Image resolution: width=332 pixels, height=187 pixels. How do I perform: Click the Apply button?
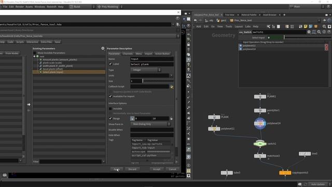(117, 169)
